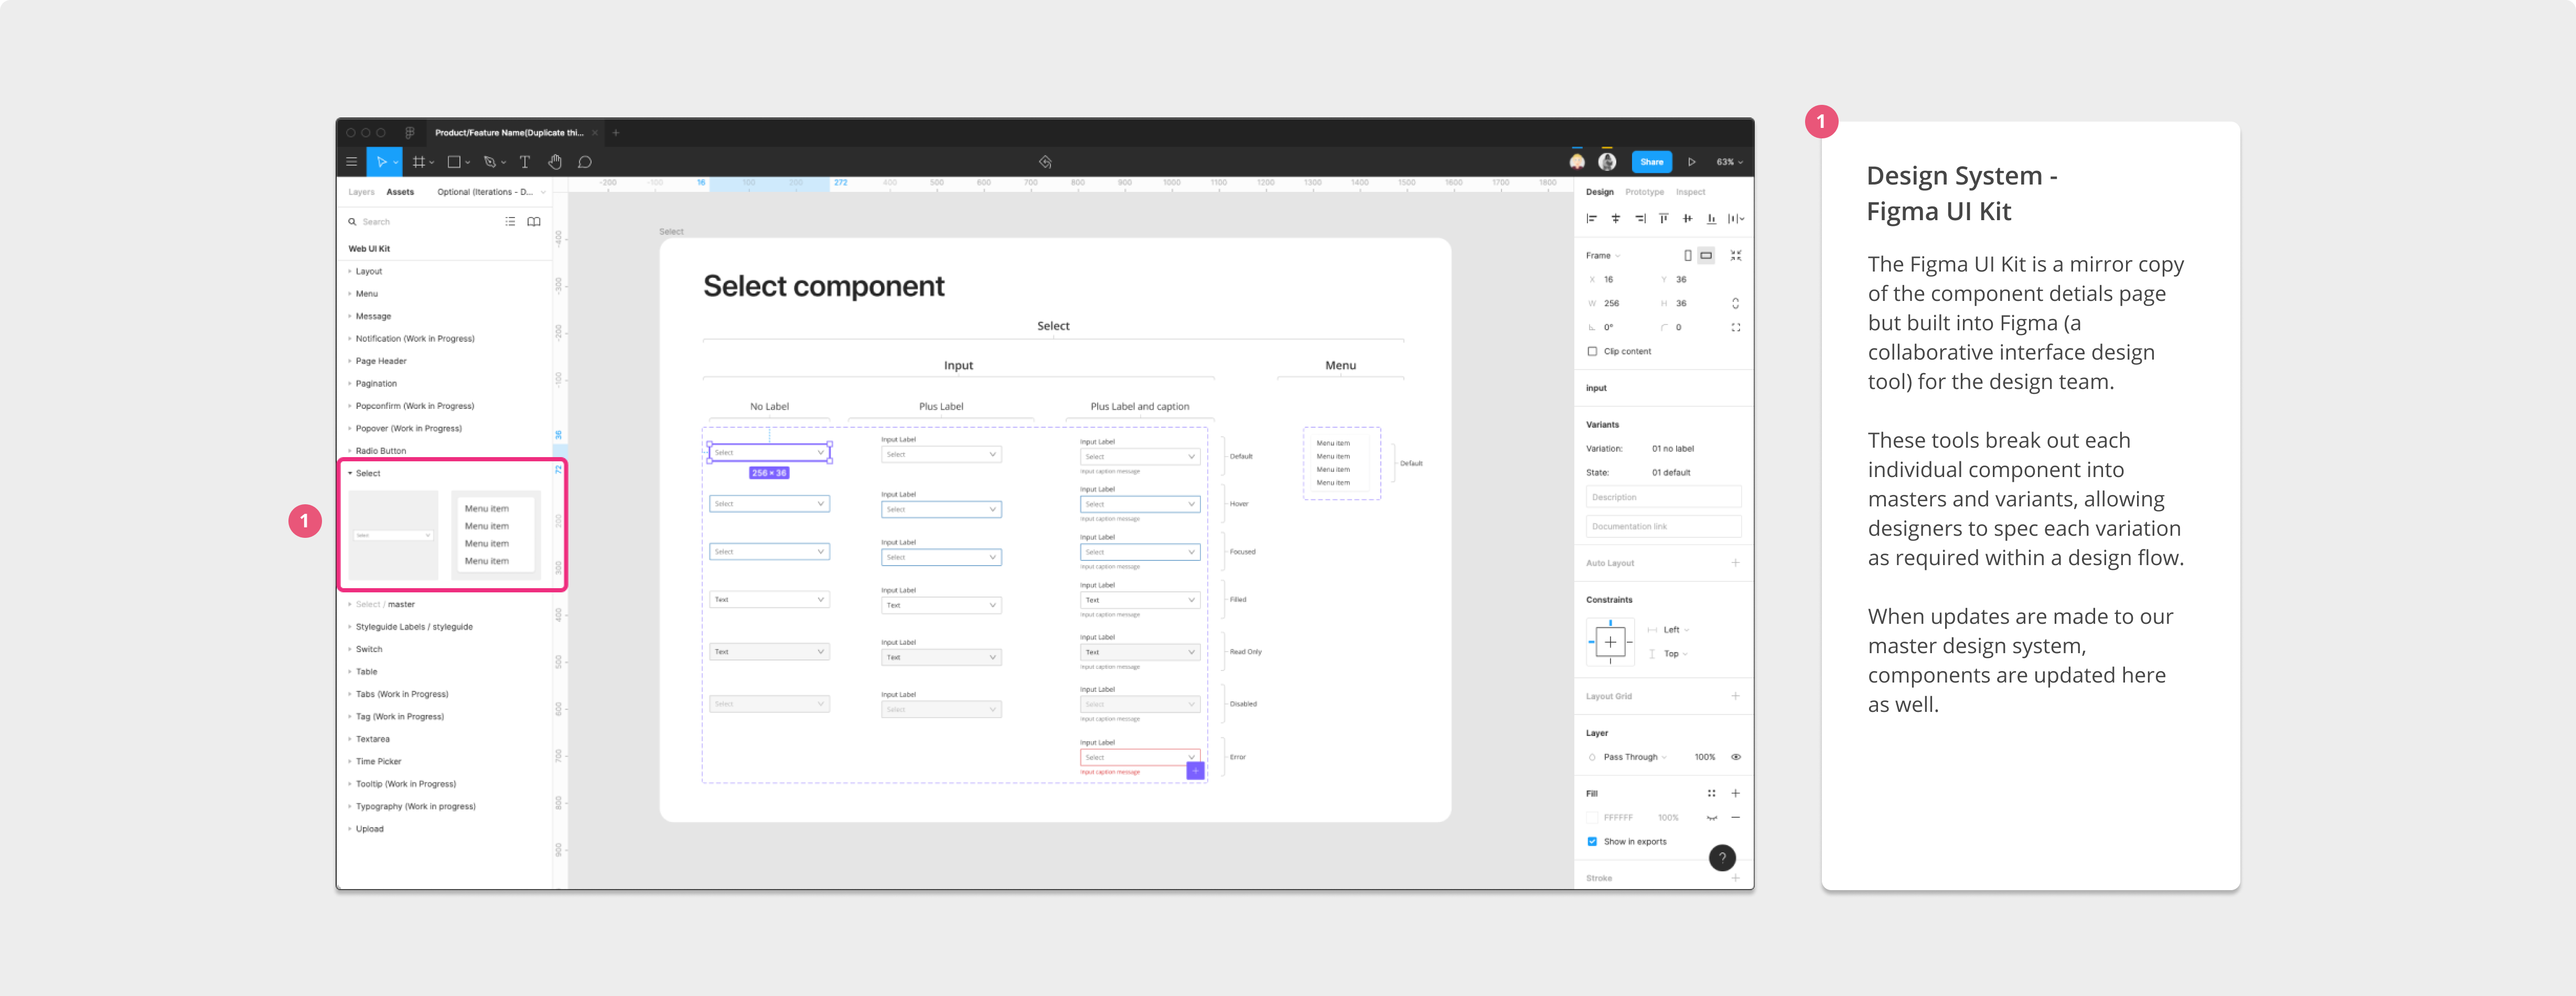
Task: Enable the Clip content checkbox
Action: (x=1592, y=352)
